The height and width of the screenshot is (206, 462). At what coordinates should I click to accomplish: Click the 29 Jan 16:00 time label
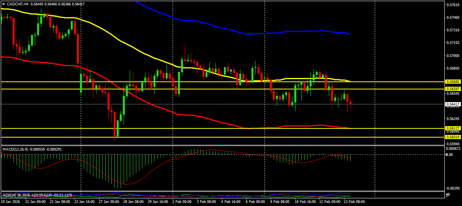(x=158, y=201)
